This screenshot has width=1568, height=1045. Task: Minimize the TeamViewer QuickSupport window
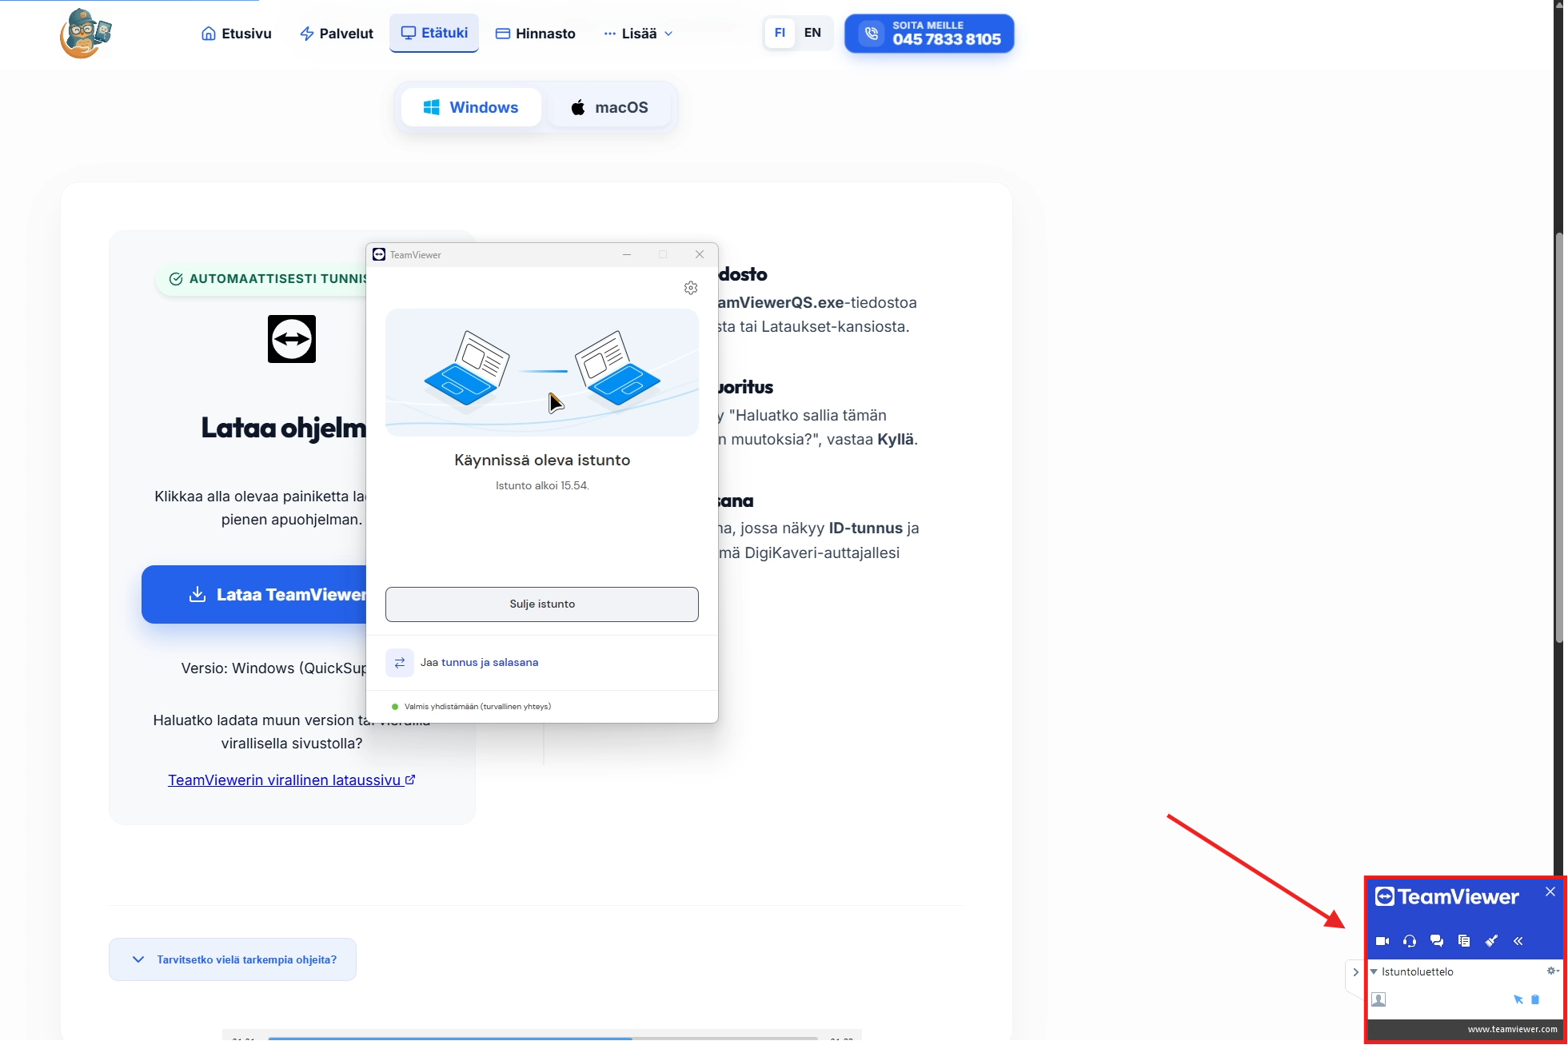pyautogui.click(x=627, y=254)
